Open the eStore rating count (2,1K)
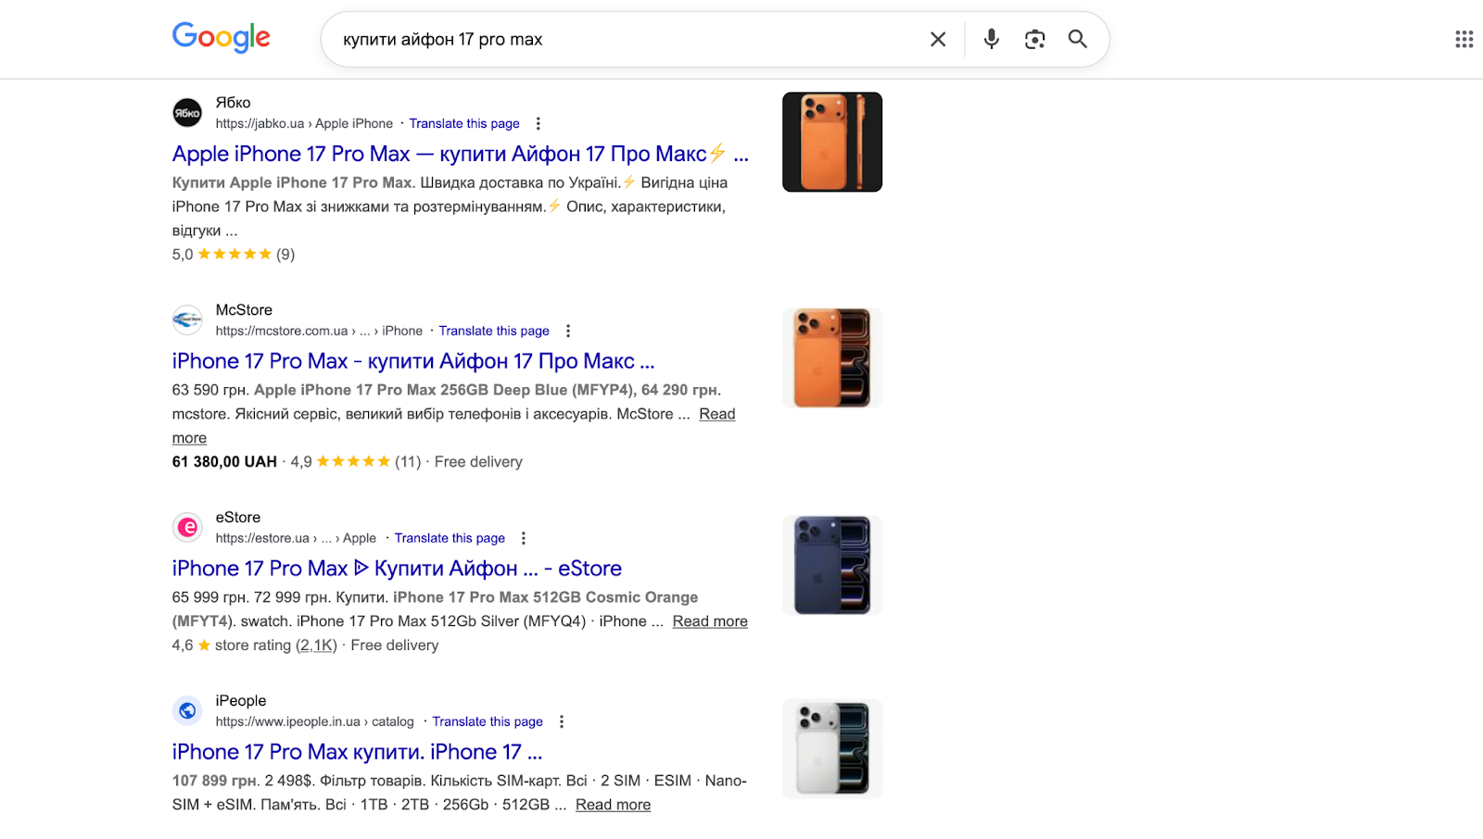The image size is (1483, 839). (x=316, y=645)
